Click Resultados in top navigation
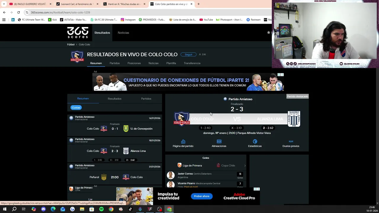Screen dimensions: 379x213 point(102,33)
